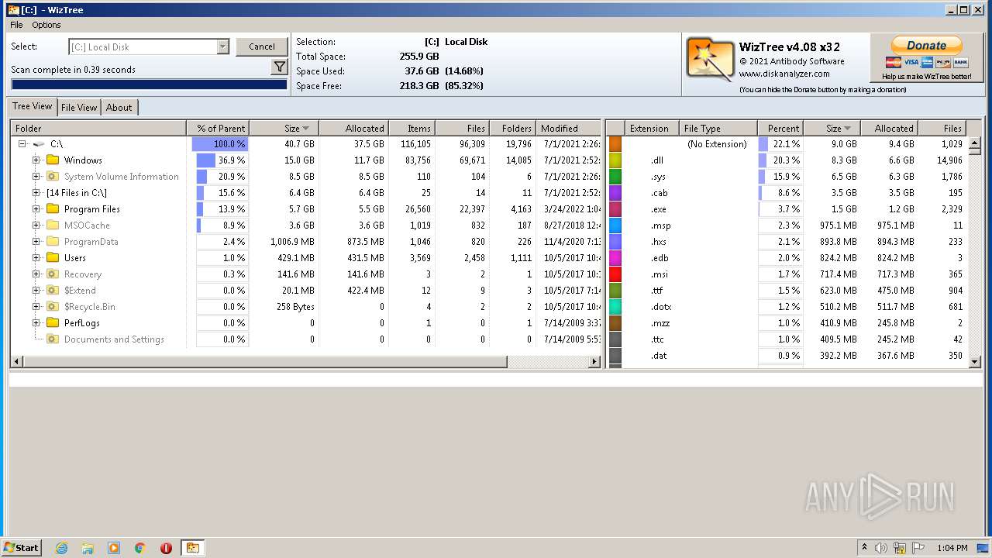Click the .msp blue color swatch
The image size is (992, 558).
click(615, 226)
